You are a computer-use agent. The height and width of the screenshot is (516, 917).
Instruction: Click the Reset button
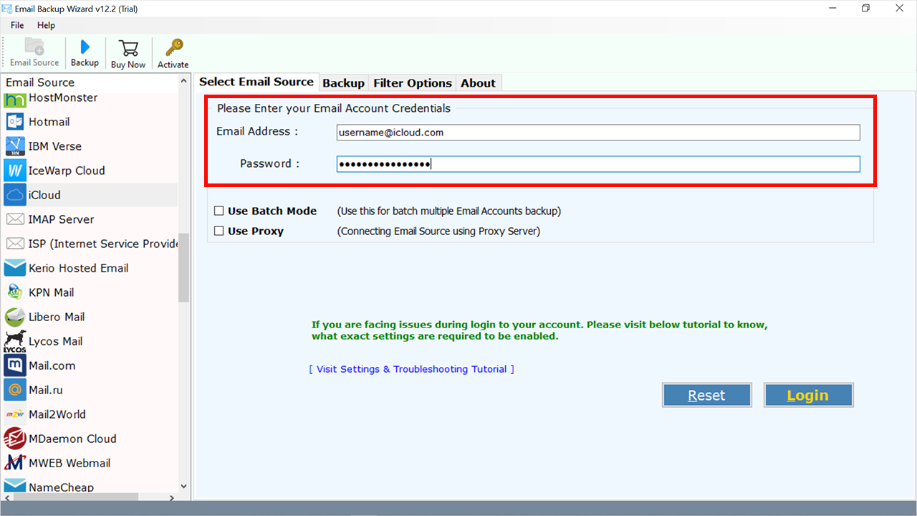coord(706,395)
